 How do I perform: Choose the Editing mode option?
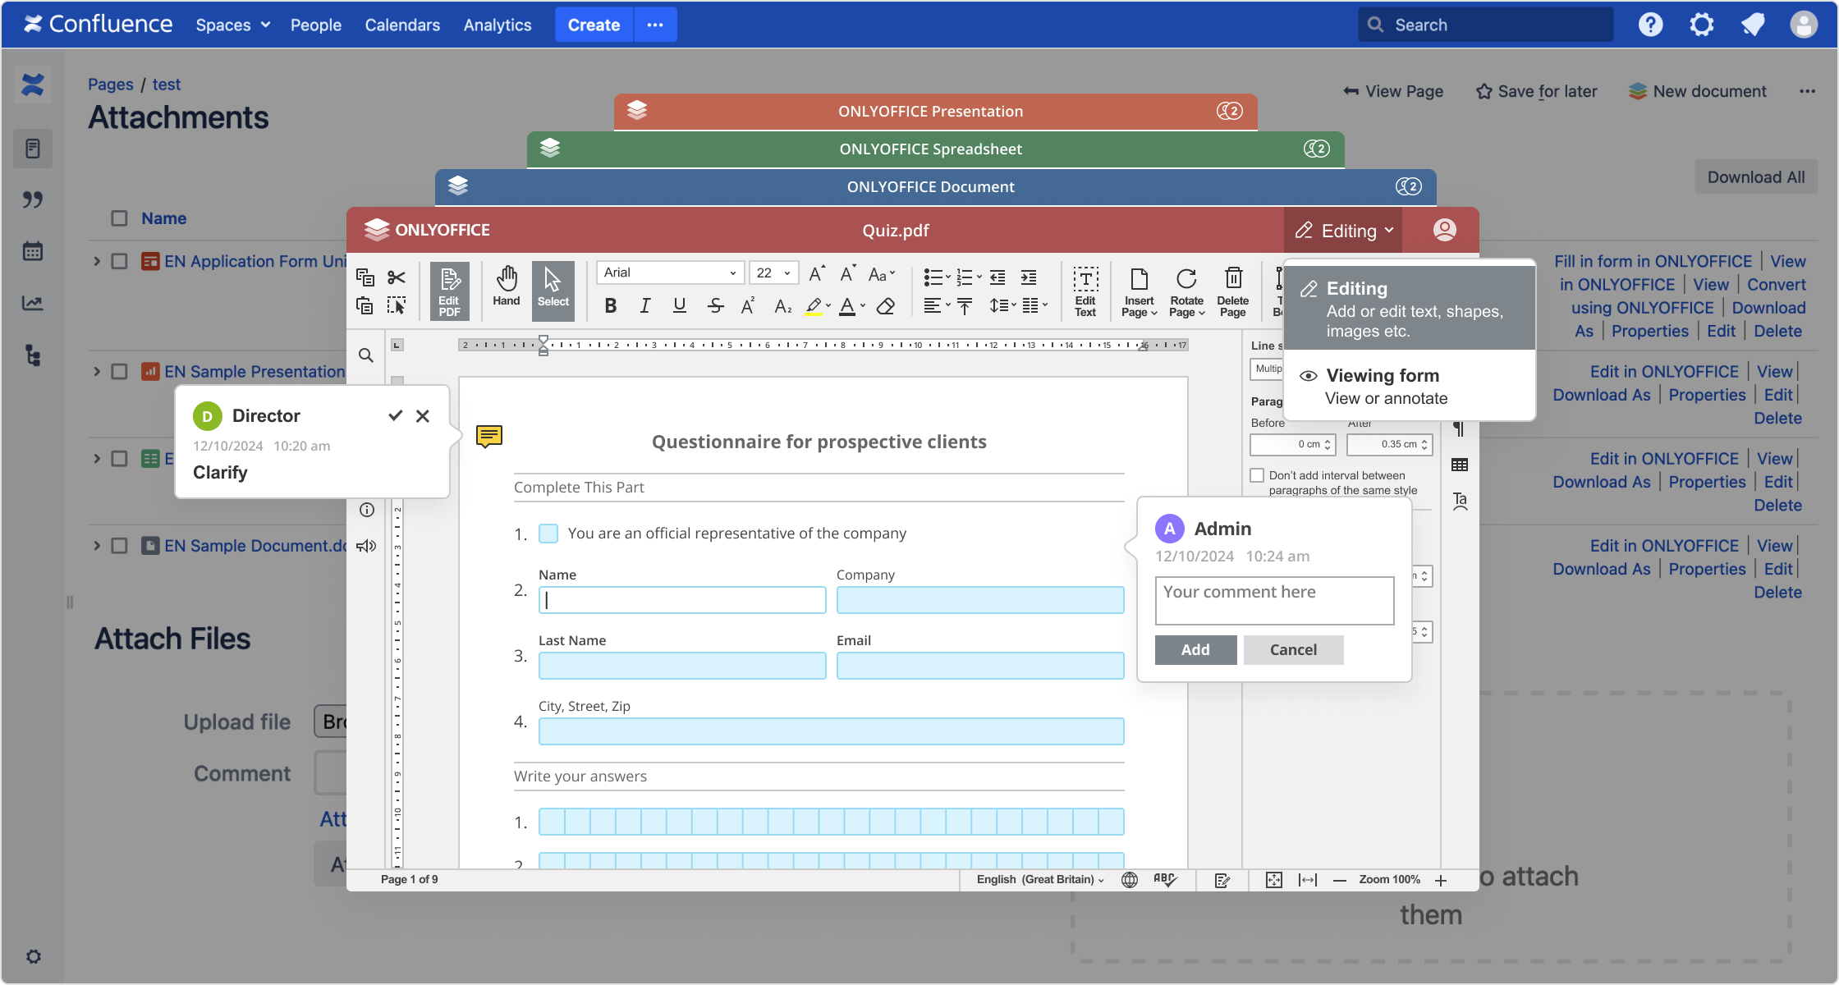[1409, 309]
